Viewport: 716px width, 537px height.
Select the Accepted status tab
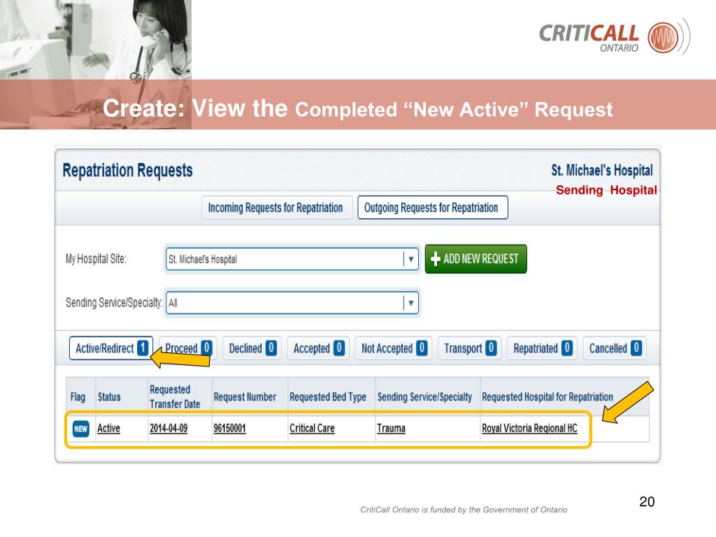click(318, 348)
